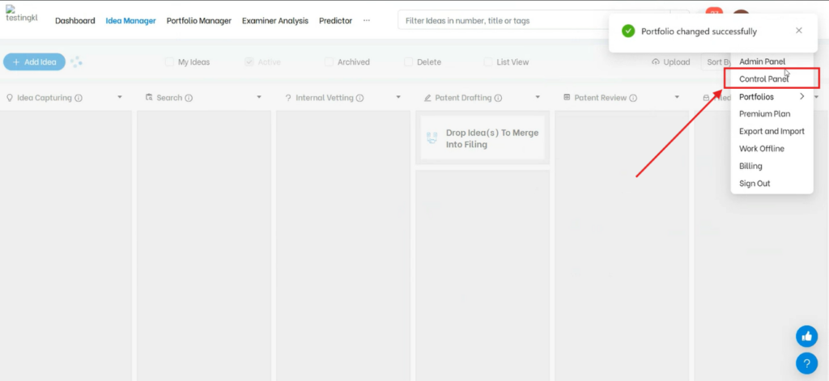Click the Add Idea button
The width and height of the screenshot is (829, 381).
34,62
